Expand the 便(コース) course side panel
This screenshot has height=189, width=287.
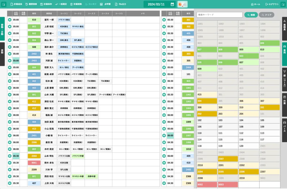[x=284, y=79]
